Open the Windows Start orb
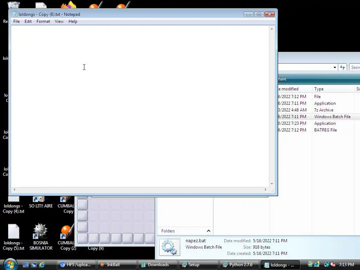Viewport: 360px width, 270px height. [10, 264]
